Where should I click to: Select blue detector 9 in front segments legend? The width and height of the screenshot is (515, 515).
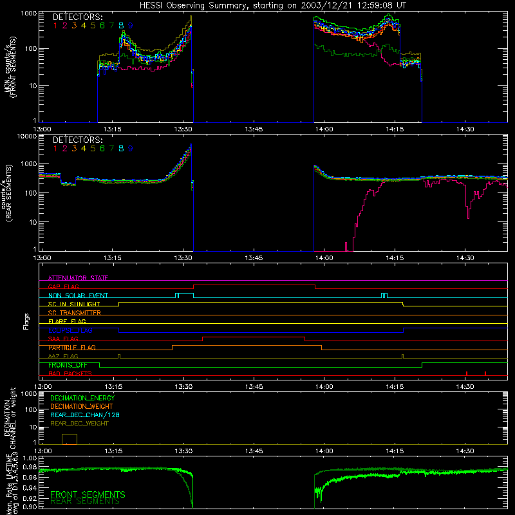point(131,26)
